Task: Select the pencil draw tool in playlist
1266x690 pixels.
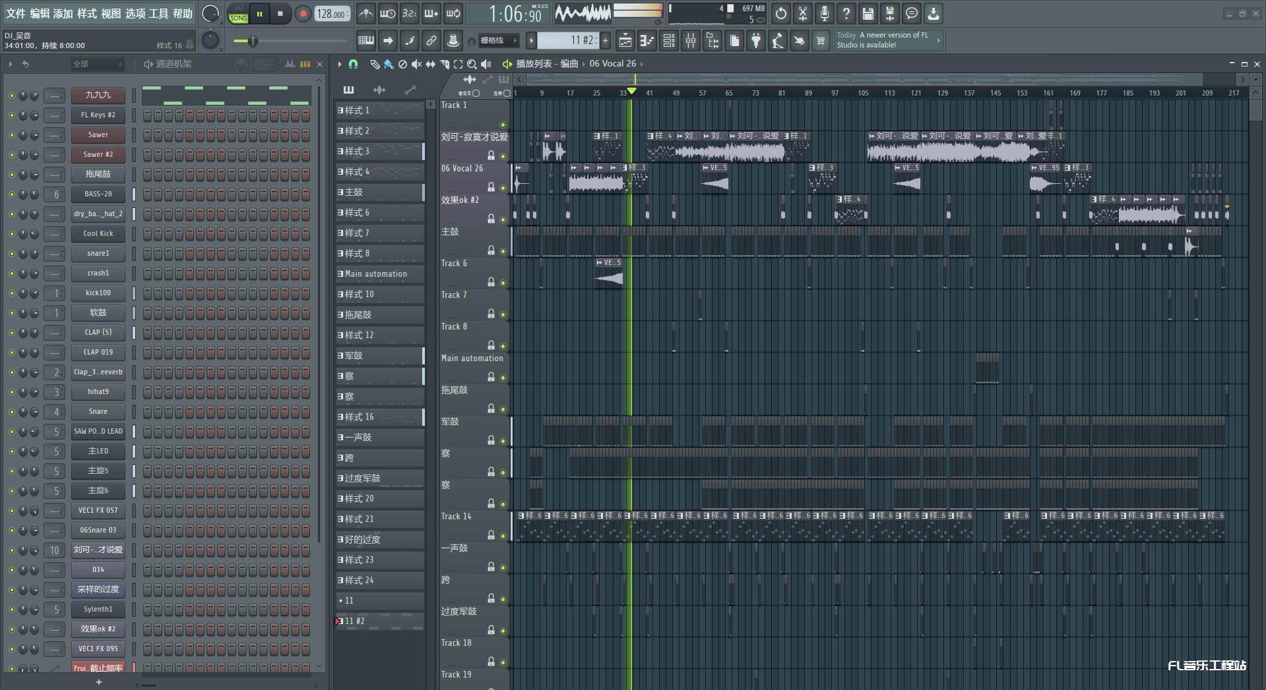Action: (x=375, y=64)
